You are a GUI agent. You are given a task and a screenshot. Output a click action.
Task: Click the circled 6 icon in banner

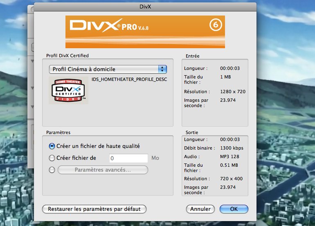pyautogui.click(x=216, y=25)
